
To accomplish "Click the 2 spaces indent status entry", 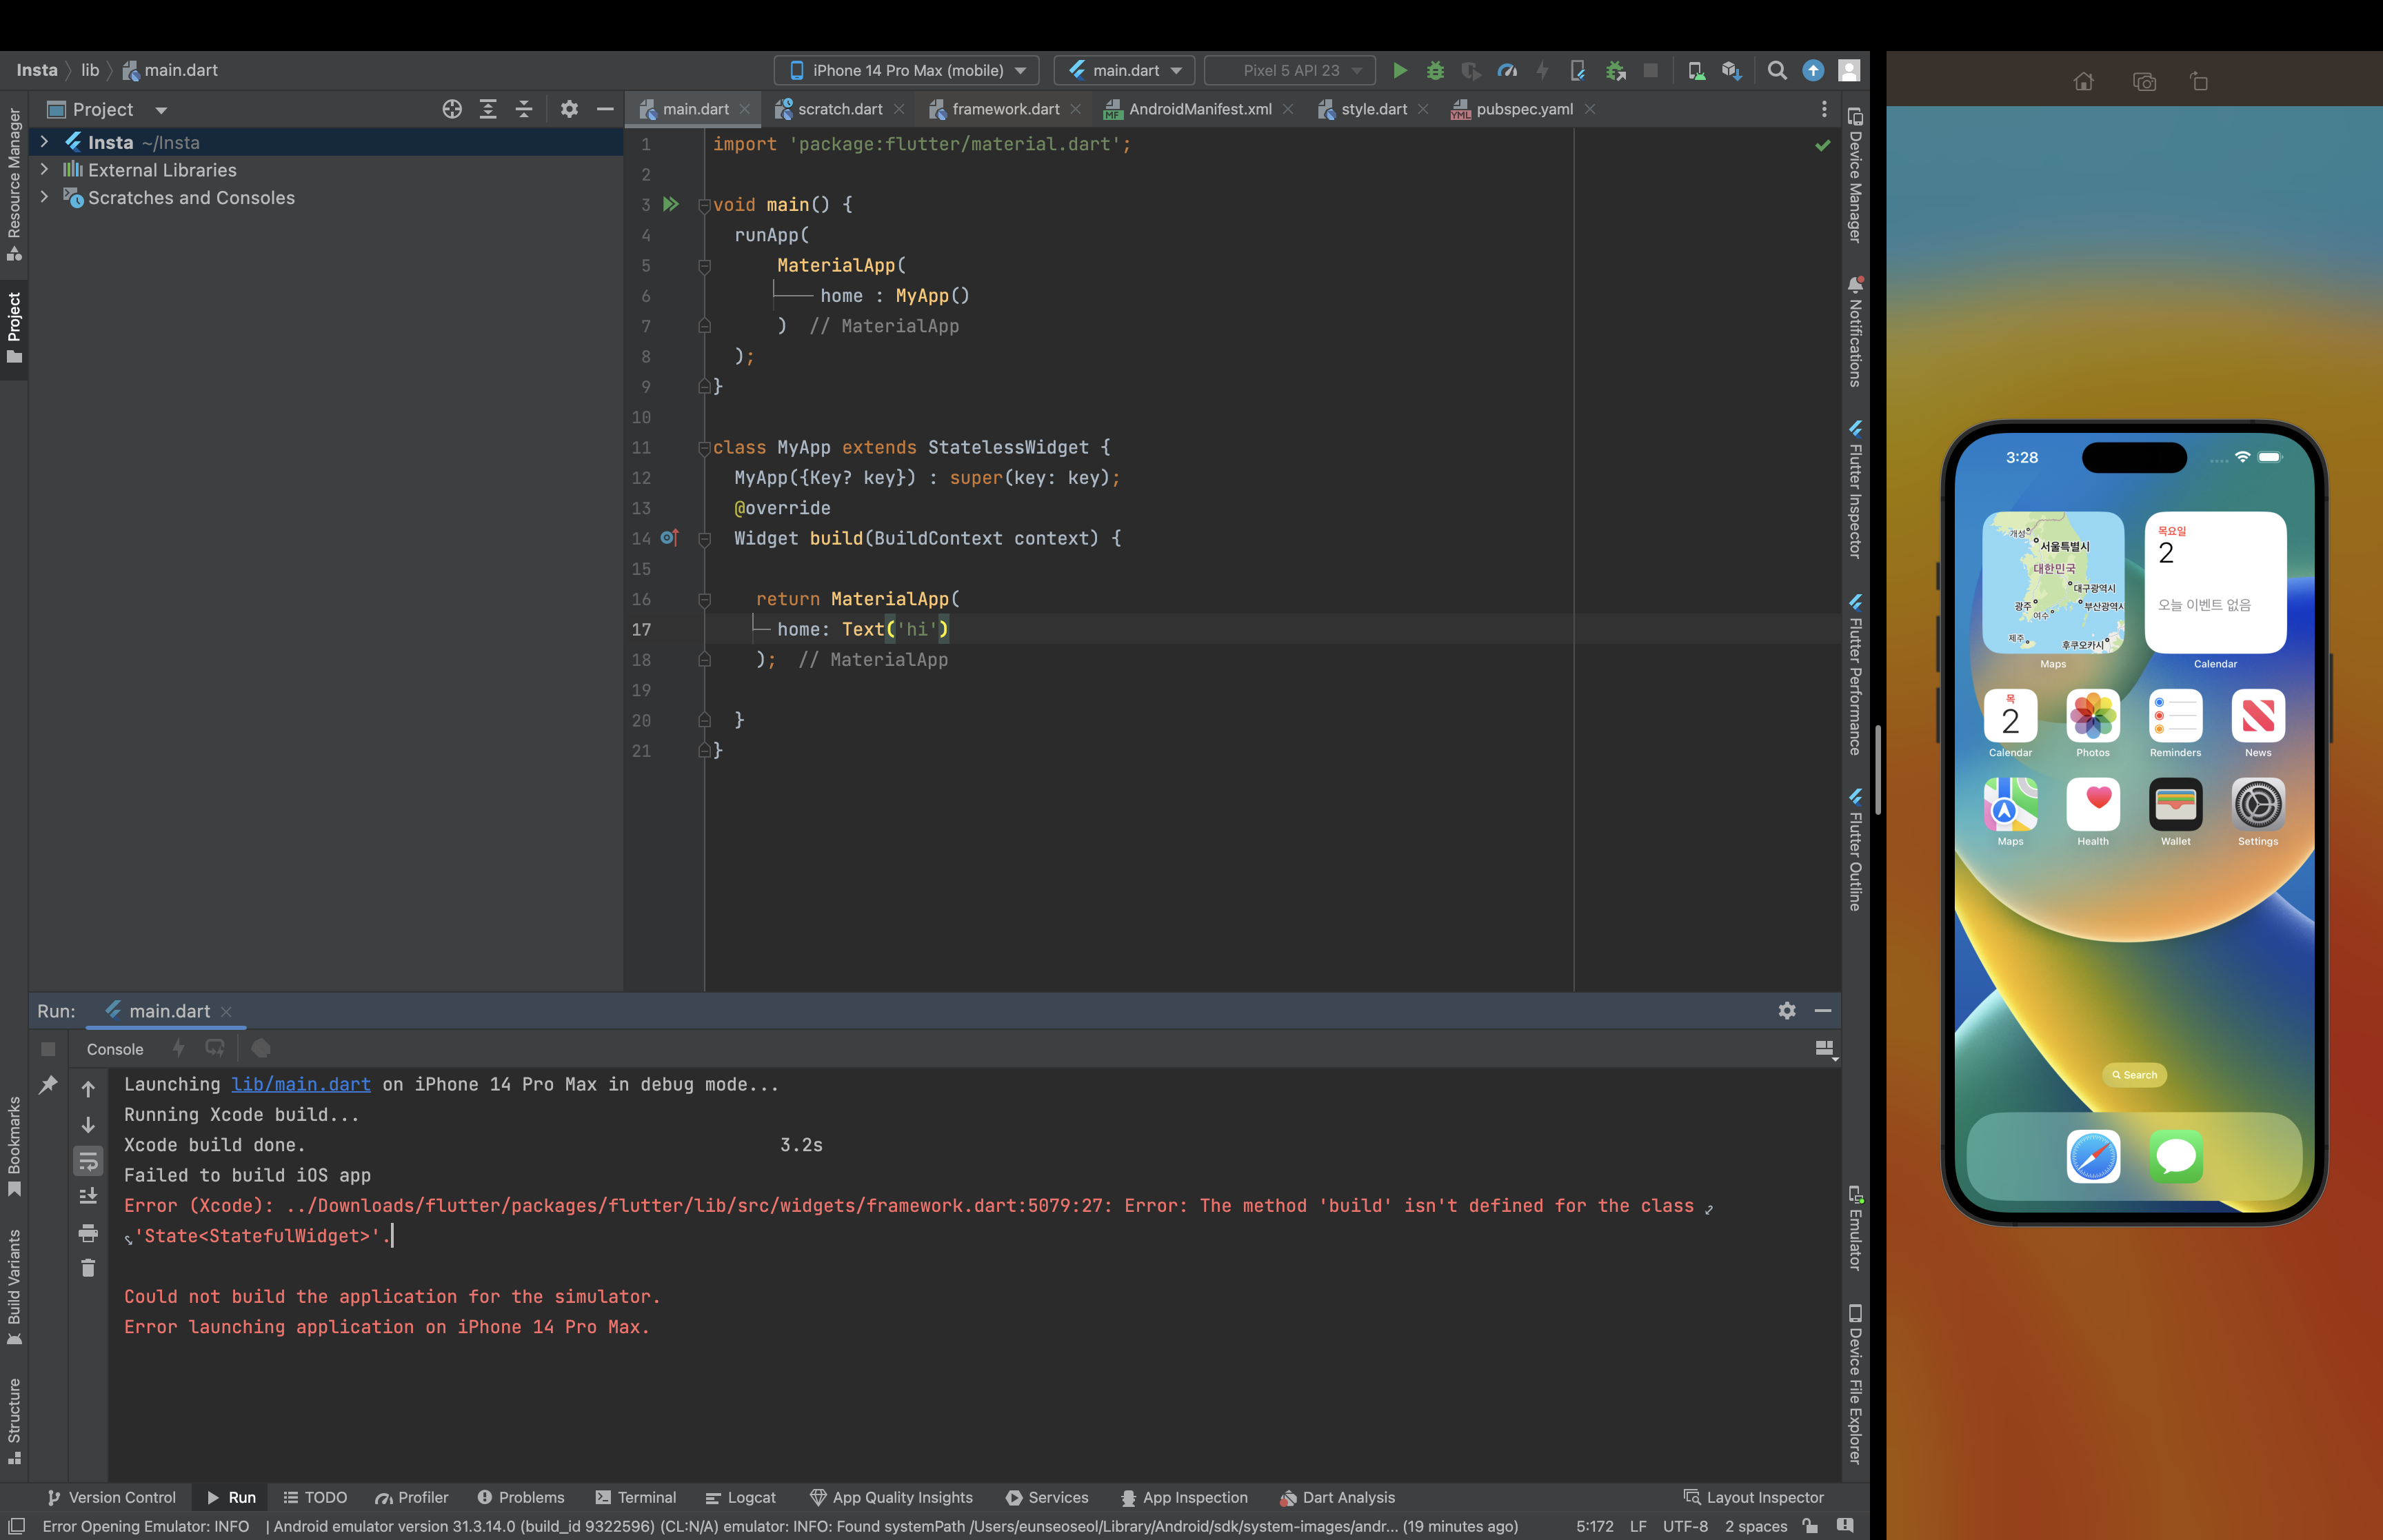I will tap(1756, 1526).
